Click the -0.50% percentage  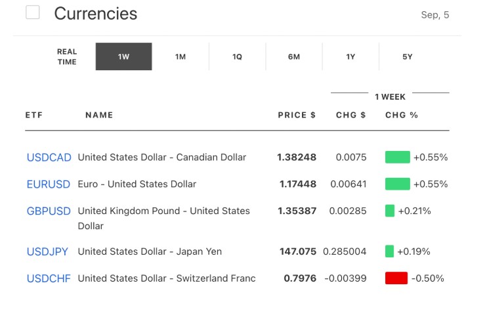point(428,278)
